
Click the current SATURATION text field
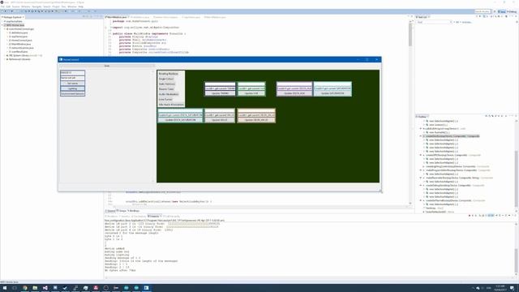pyautogui.click(x=332, y=88)
